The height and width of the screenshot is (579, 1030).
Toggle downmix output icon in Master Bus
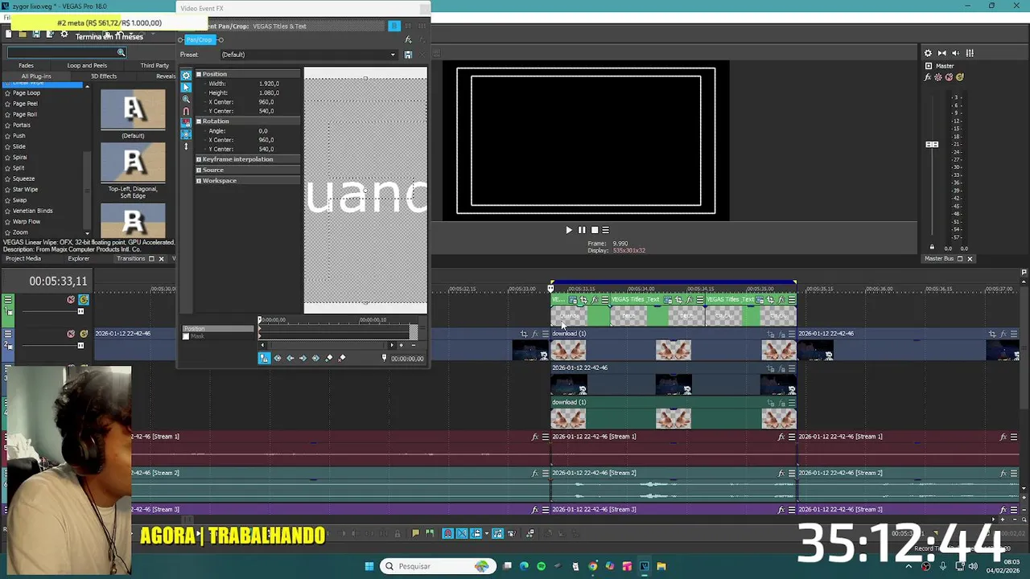pos(941,53)
